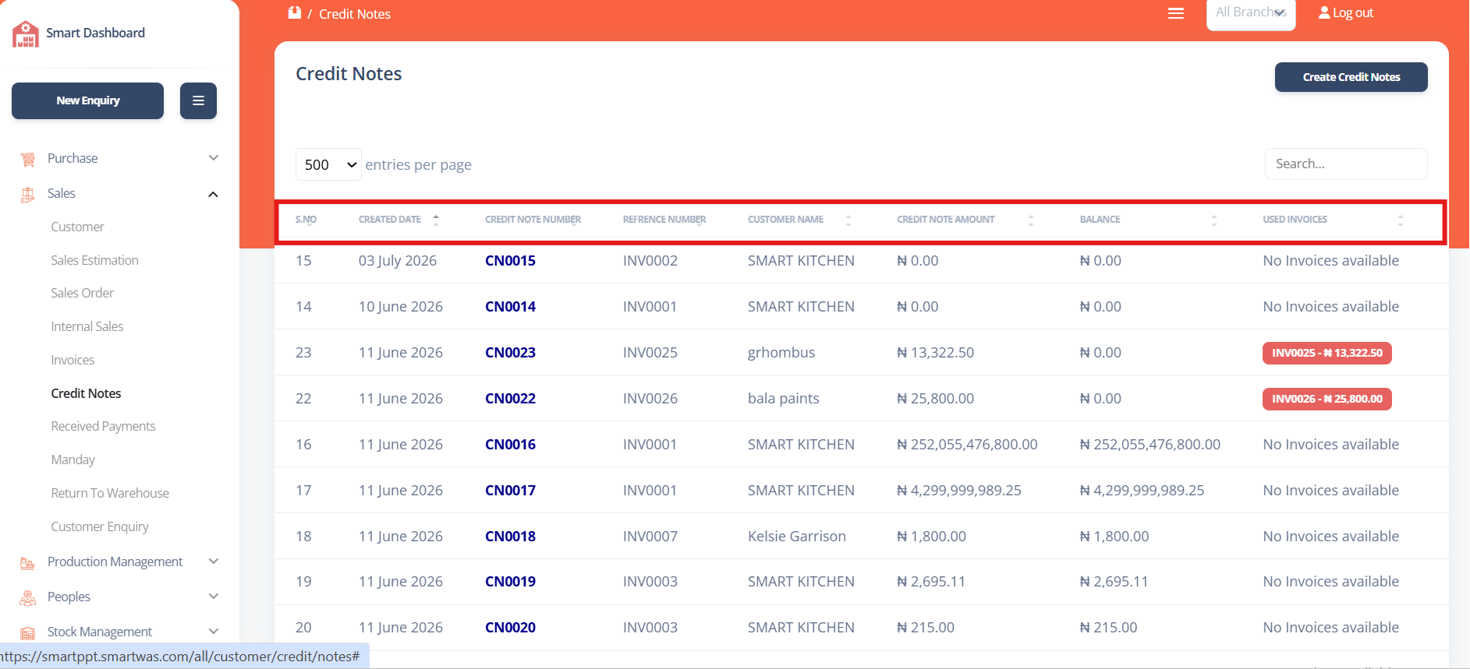Open credit note CN0020
1470x669 pixels.
pos(510,628)
